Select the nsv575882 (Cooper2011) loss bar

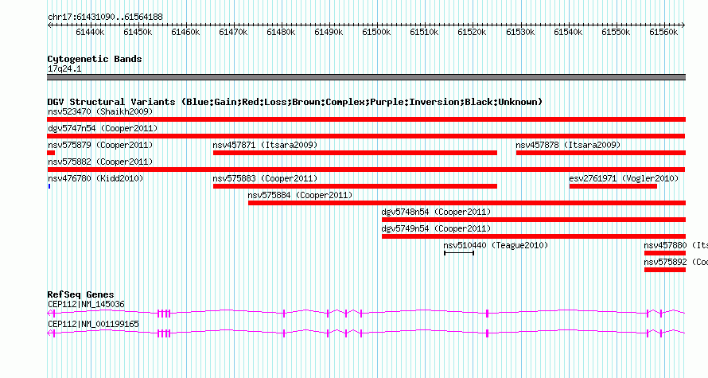[x=366, y=170]
